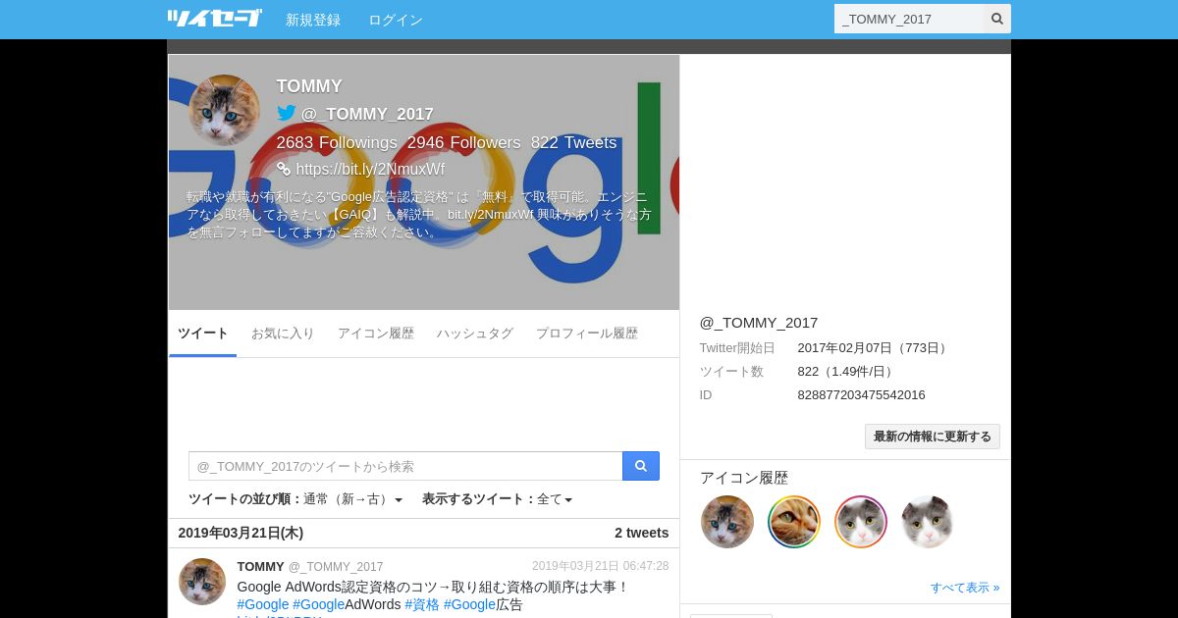Open ログイン in the top navigation
1178x618 pixels.
click(396, 20)
